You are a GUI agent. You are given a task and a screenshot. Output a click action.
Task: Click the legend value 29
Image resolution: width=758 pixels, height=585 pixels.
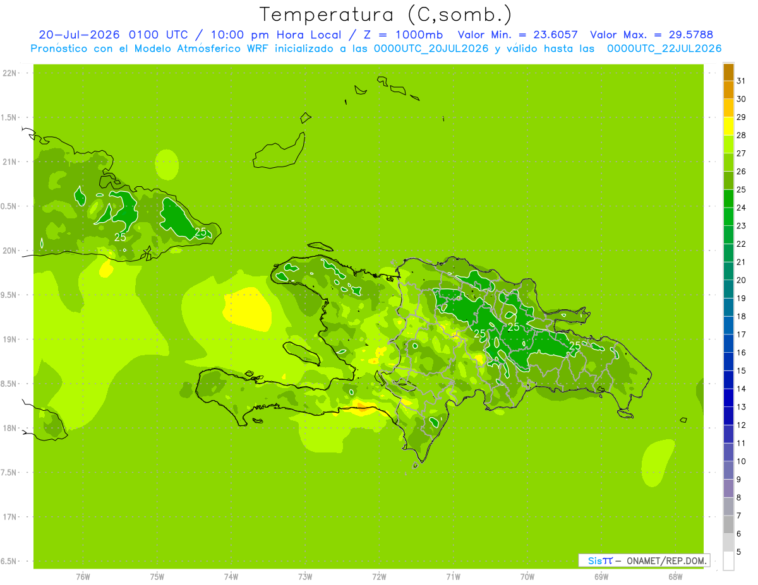(741, 117)
